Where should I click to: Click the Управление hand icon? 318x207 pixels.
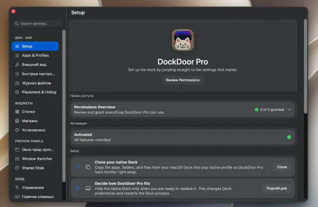tap(17, 188)
